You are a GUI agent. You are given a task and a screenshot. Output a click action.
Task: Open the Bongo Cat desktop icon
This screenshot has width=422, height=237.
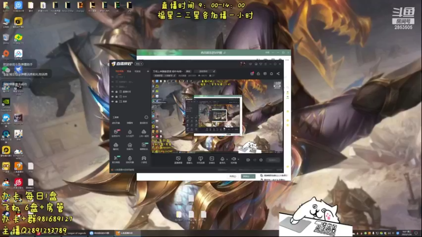(x=18, y=151)
